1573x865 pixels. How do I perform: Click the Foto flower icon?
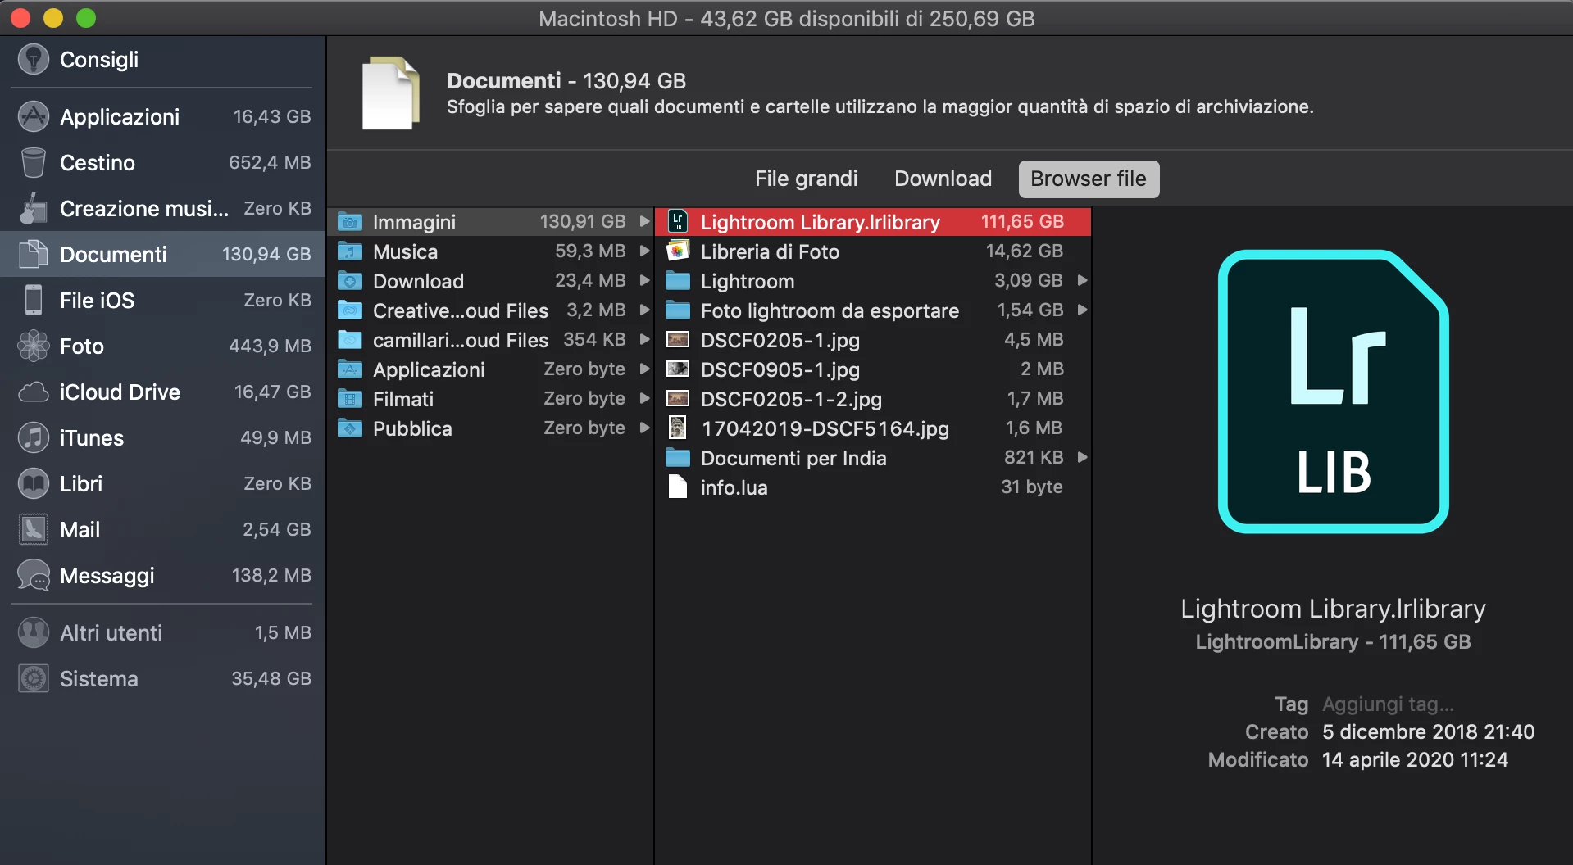(x=33, y=346)
